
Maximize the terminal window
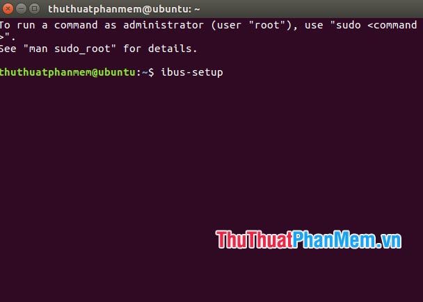(x=34, y=9)
